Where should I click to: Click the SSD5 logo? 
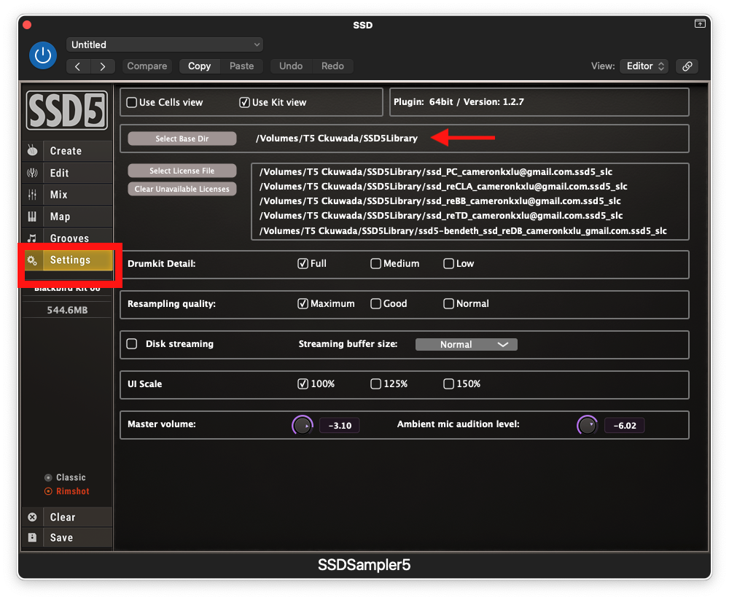[67, 110]
